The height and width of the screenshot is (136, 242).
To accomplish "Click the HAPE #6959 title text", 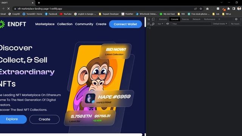I will pyautogui.click(x=114, y=97).
